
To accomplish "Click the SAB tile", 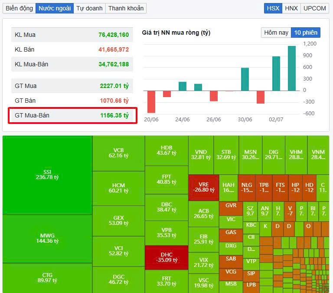I will point(231,262).
